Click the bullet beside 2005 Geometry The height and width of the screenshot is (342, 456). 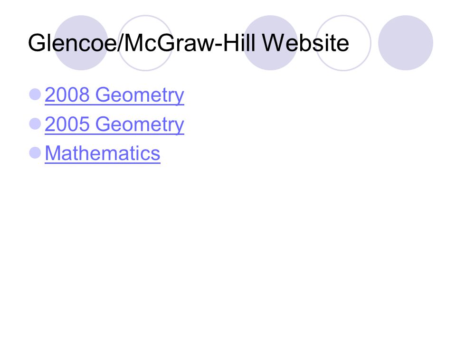click(x=35, y=123)
